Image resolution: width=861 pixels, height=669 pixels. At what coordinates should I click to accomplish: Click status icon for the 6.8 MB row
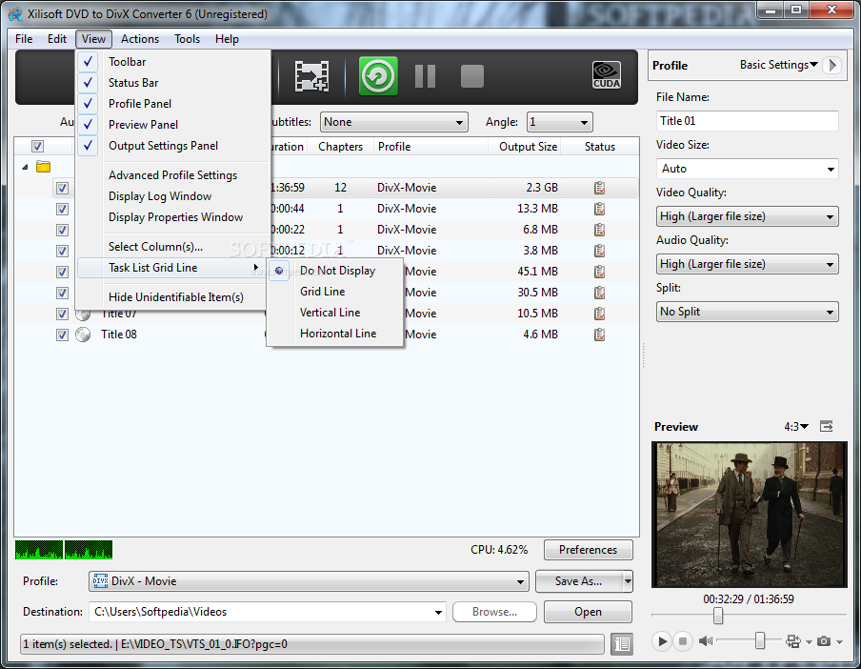pyautogui.click(x=600, y=230)
